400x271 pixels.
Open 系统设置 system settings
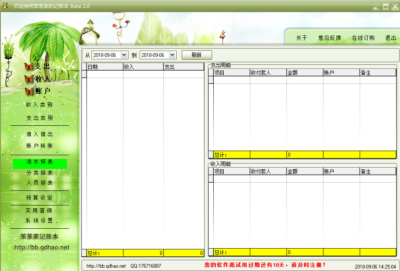click(x=40, y=220)
